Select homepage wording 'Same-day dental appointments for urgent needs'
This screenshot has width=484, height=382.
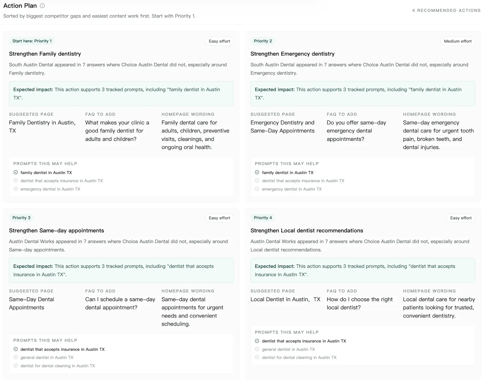click(192, 311)
